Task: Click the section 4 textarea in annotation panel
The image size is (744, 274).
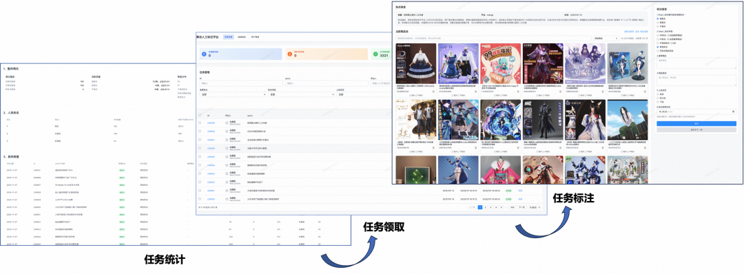Action: [696, 80]
